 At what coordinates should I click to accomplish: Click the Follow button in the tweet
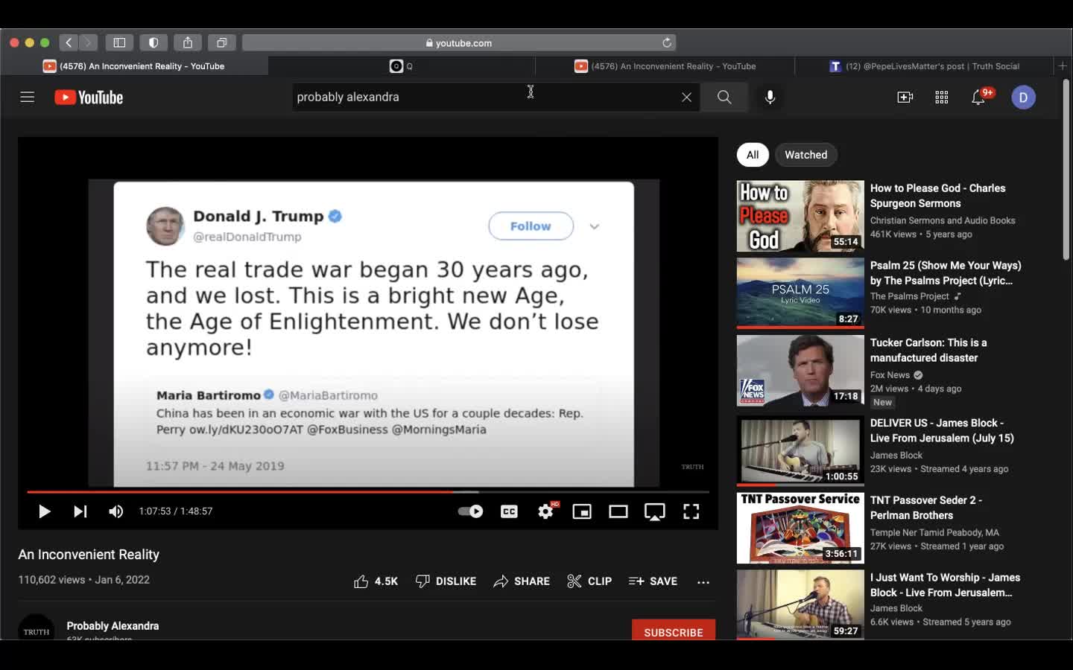[x=531, y=226]
